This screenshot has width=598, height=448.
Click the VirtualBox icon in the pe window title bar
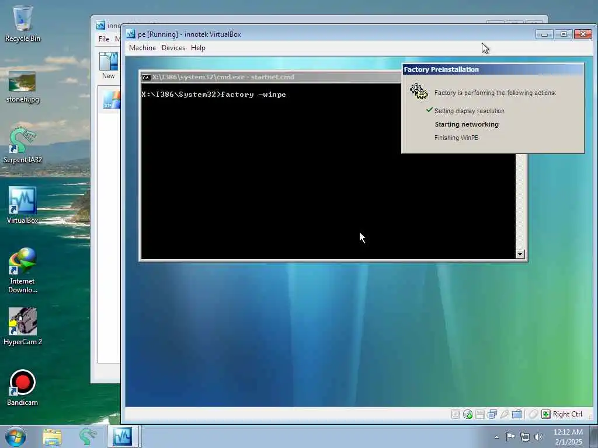pos(130,34)
